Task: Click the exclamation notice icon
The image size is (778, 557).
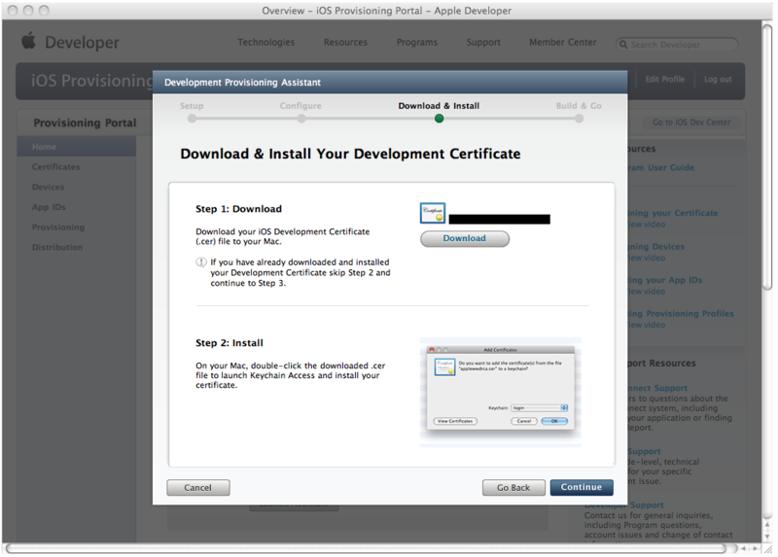Action: point(201,261)
